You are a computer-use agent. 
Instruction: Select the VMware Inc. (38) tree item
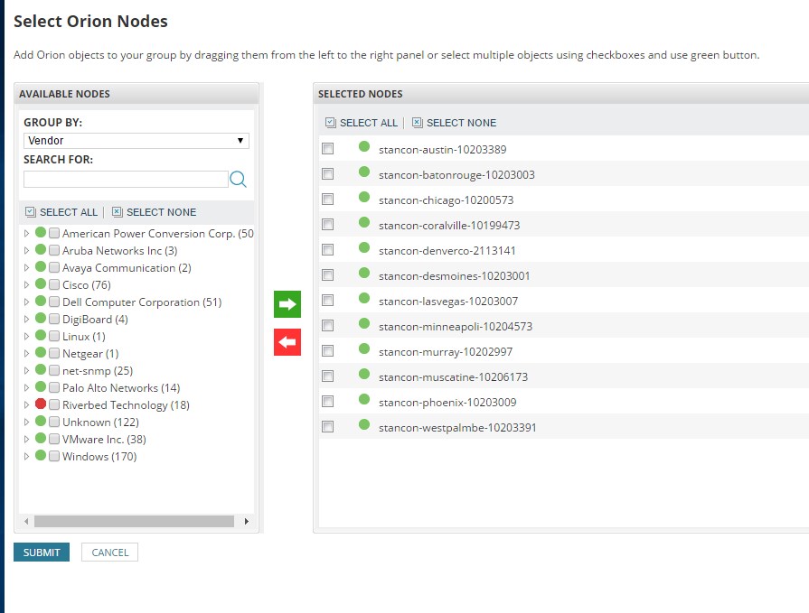click(x=104, y=440)
